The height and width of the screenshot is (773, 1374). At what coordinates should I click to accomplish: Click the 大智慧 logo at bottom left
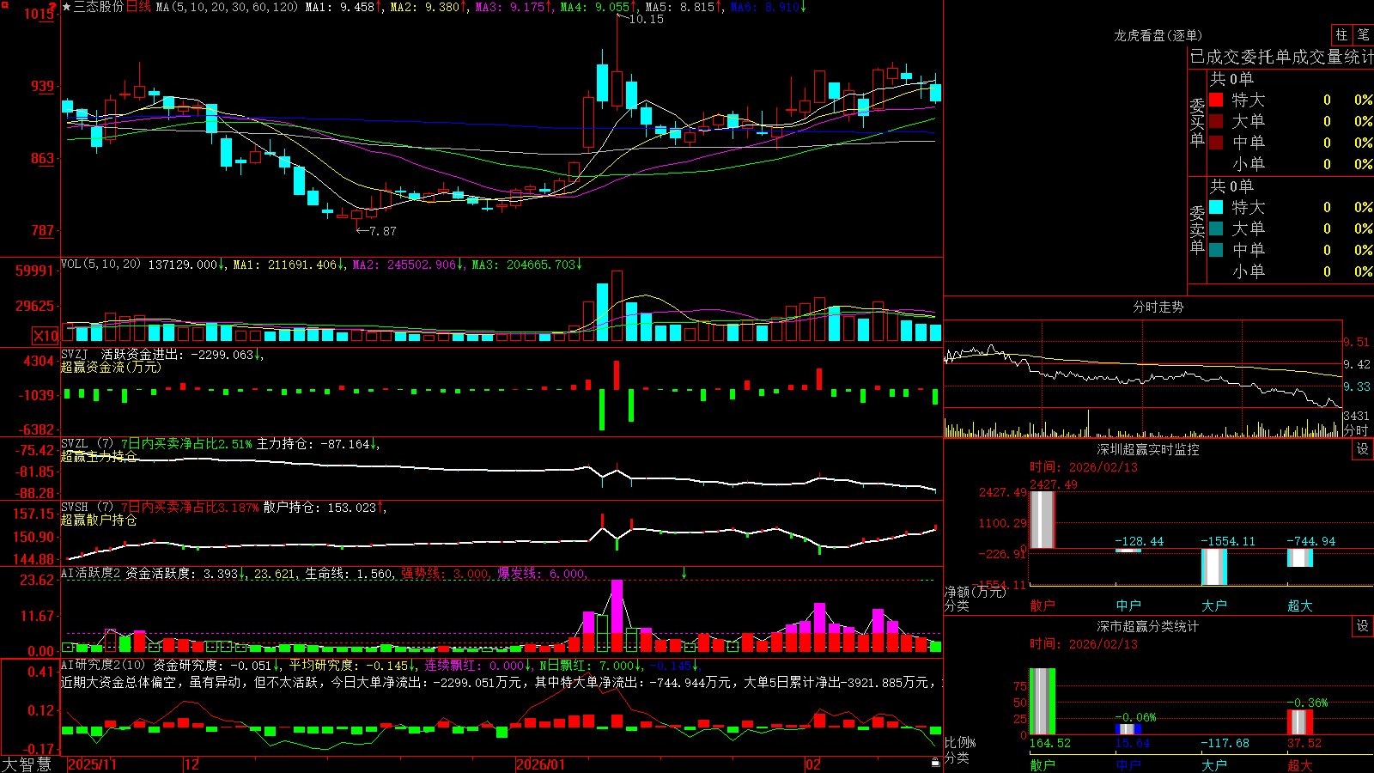[x=27, y=764]
